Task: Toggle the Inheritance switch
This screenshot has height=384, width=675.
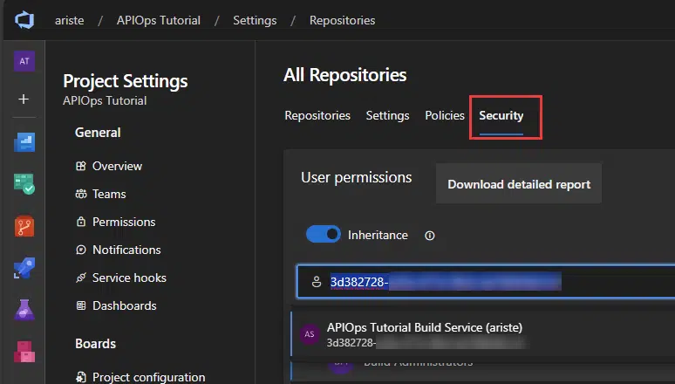Action: [324, 235]
